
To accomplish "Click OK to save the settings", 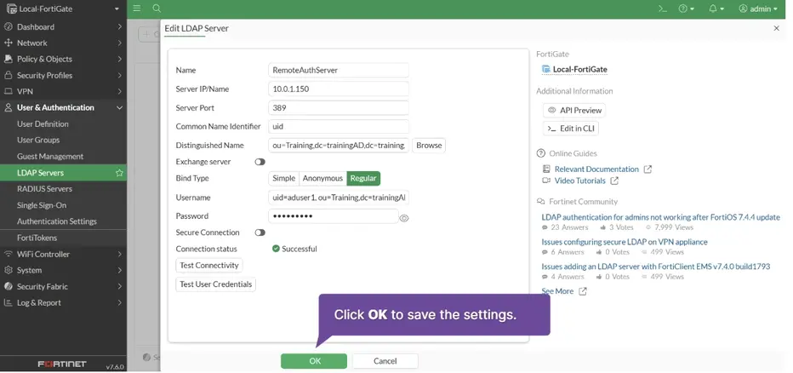I will click(314, 361).
